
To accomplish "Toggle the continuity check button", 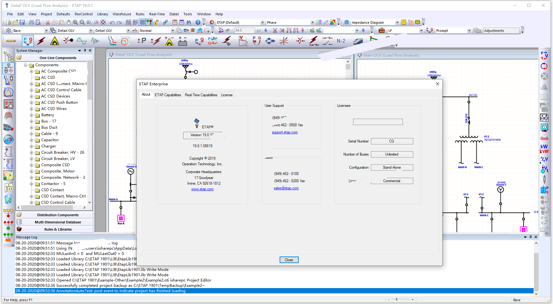I will click(x=149, y=22).
